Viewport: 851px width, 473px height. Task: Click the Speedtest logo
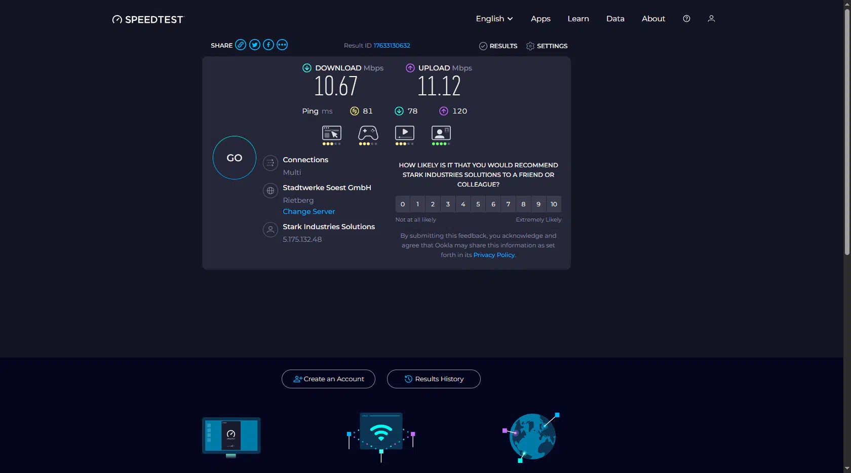(148, 19)
